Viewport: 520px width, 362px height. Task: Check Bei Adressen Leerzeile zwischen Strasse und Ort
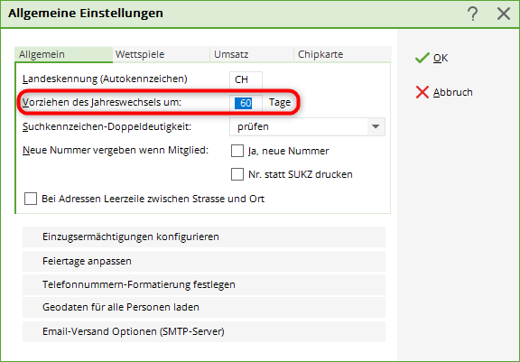click(x=31, y=199)
